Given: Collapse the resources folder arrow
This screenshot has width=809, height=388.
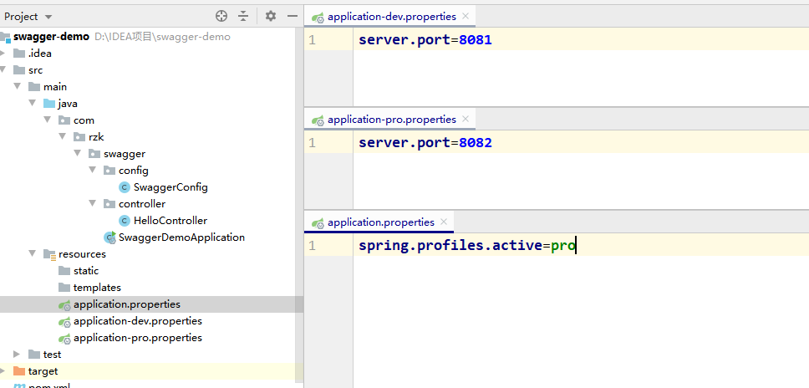Looking at the screenshot, I should point(32,253).
